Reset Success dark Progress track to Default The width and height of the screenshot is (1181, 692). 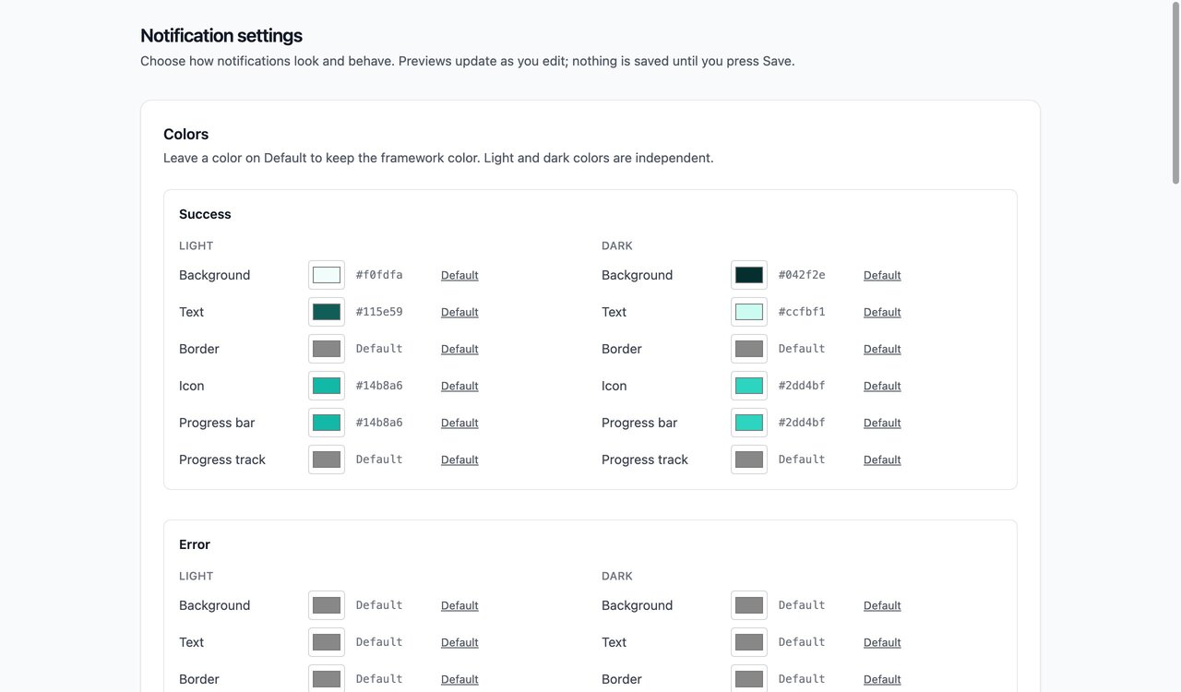click(882, 459)
